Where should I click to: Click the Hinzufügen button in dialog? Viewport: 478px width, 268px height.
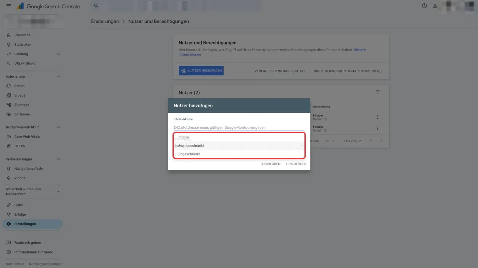pyautogui.click(x=296, y=164)
